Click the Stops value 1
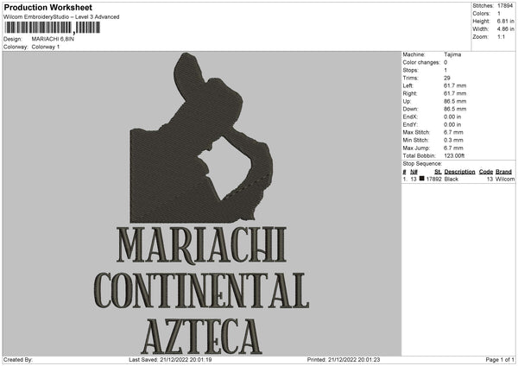Image resolution: width=518 pixels, height=366 pixels. pos(445,71)
